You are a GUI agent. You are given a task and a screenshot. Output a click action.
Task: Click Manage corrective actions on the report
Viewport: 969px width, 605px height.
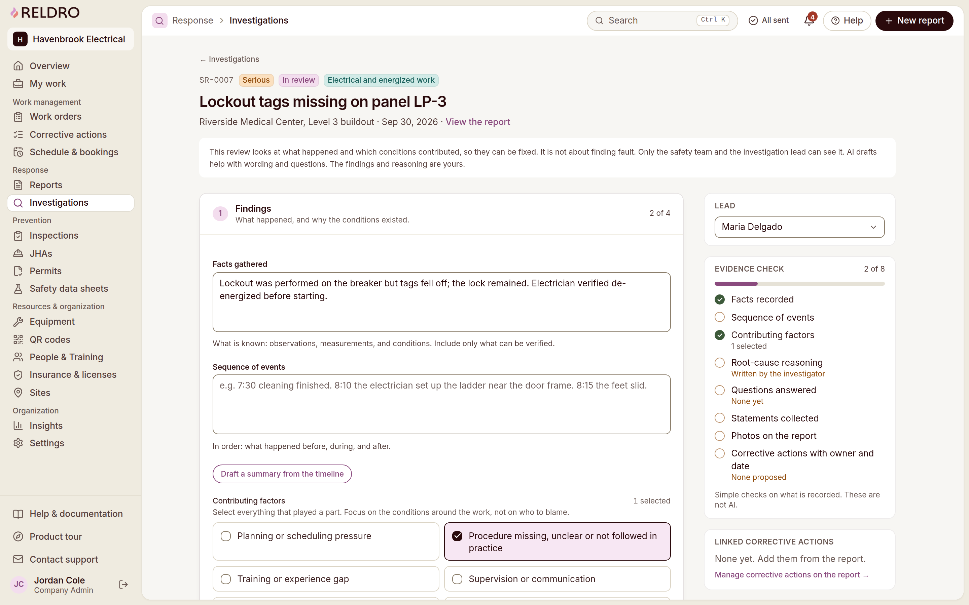click(x=791, y=575)
